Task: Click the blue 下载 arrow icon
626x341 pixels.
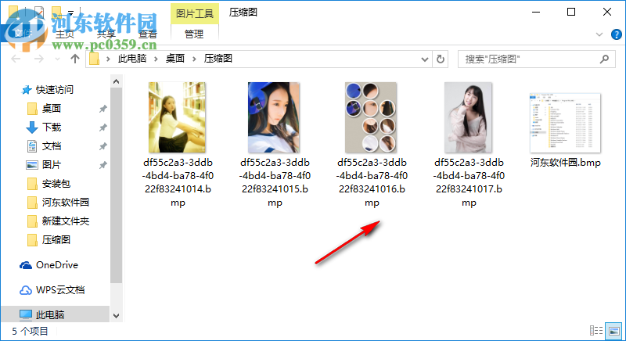Action: click(x=32, y=127)
